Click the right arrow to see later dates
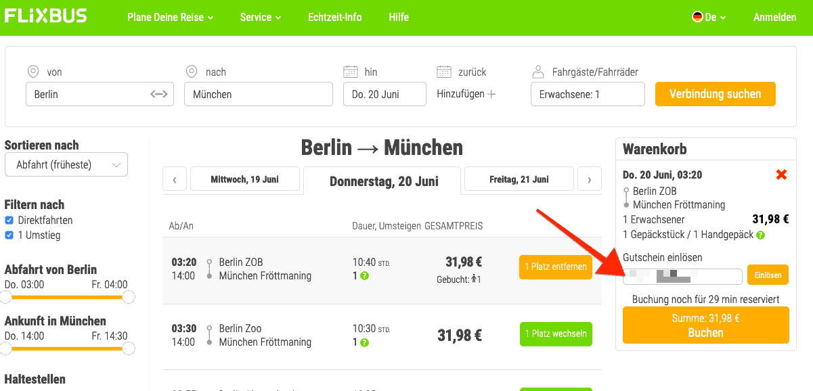 tap(589, 179)
